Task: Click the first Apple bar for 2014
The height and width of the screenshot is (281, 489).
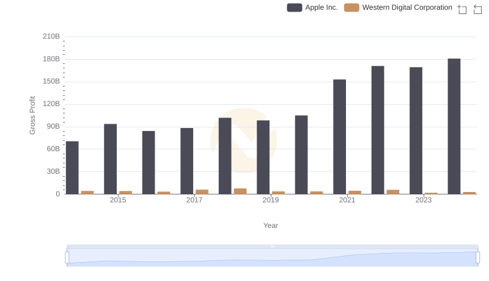Action: pyautogui.click(x=72, y=168)
